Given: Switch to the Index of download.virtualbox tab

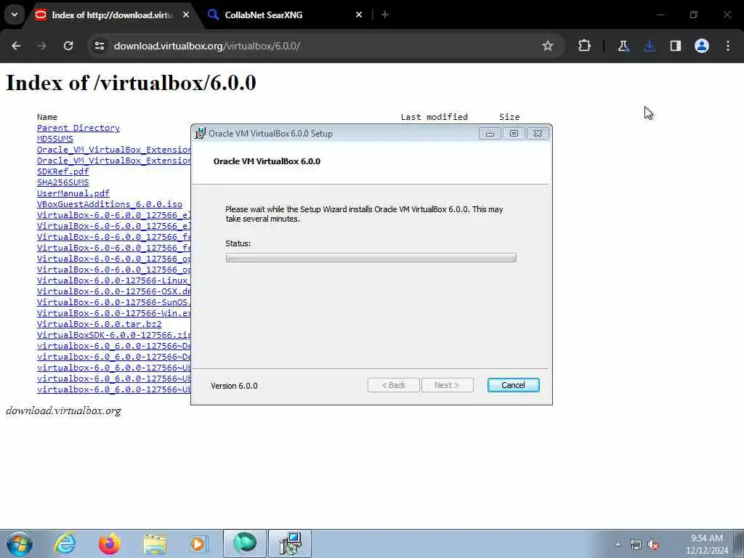Looking at the screenshot, I should click(112, 15).
